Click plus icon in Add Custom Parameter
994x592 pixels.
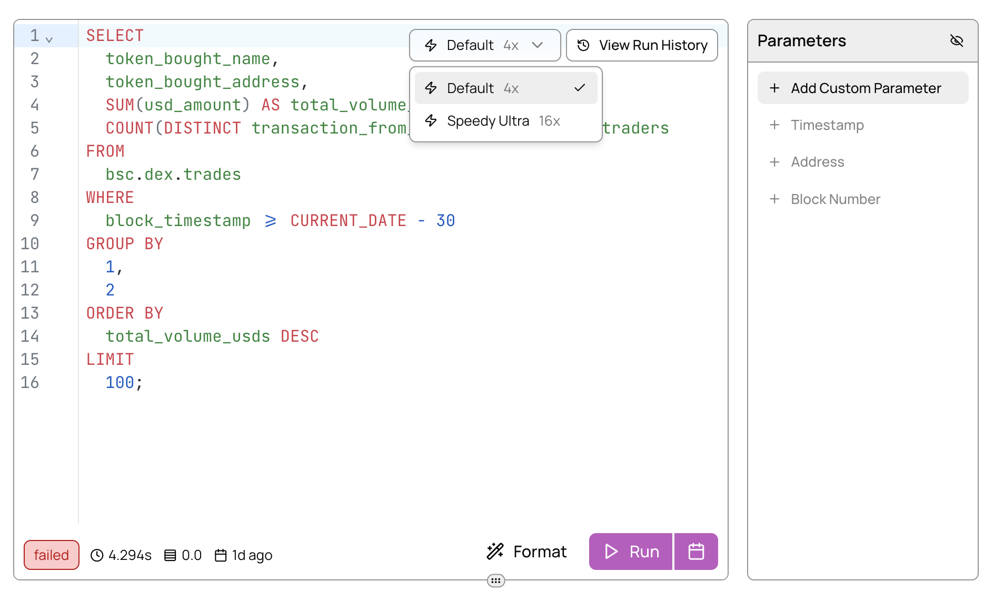tap(774, 88)
